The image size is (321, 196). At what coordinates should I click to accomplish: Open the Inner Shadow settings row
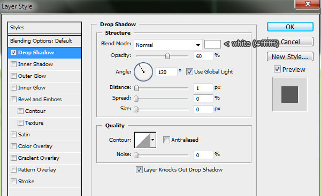point(44,64)
